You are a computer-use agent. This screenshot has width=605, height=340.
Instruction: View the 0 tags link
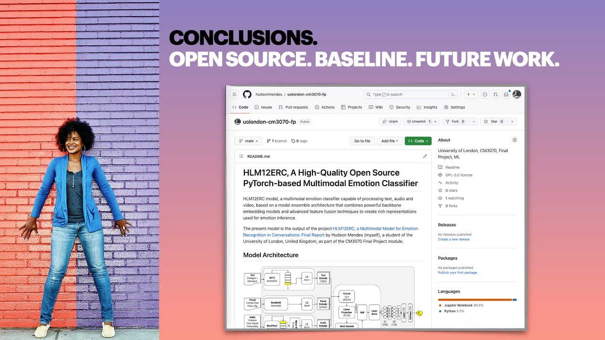point(299,141)
